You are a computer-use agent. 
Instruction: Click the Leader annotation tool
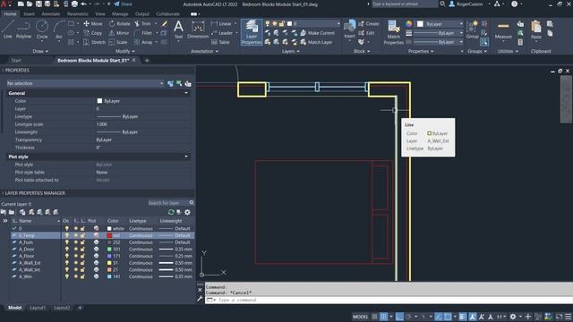222,33
